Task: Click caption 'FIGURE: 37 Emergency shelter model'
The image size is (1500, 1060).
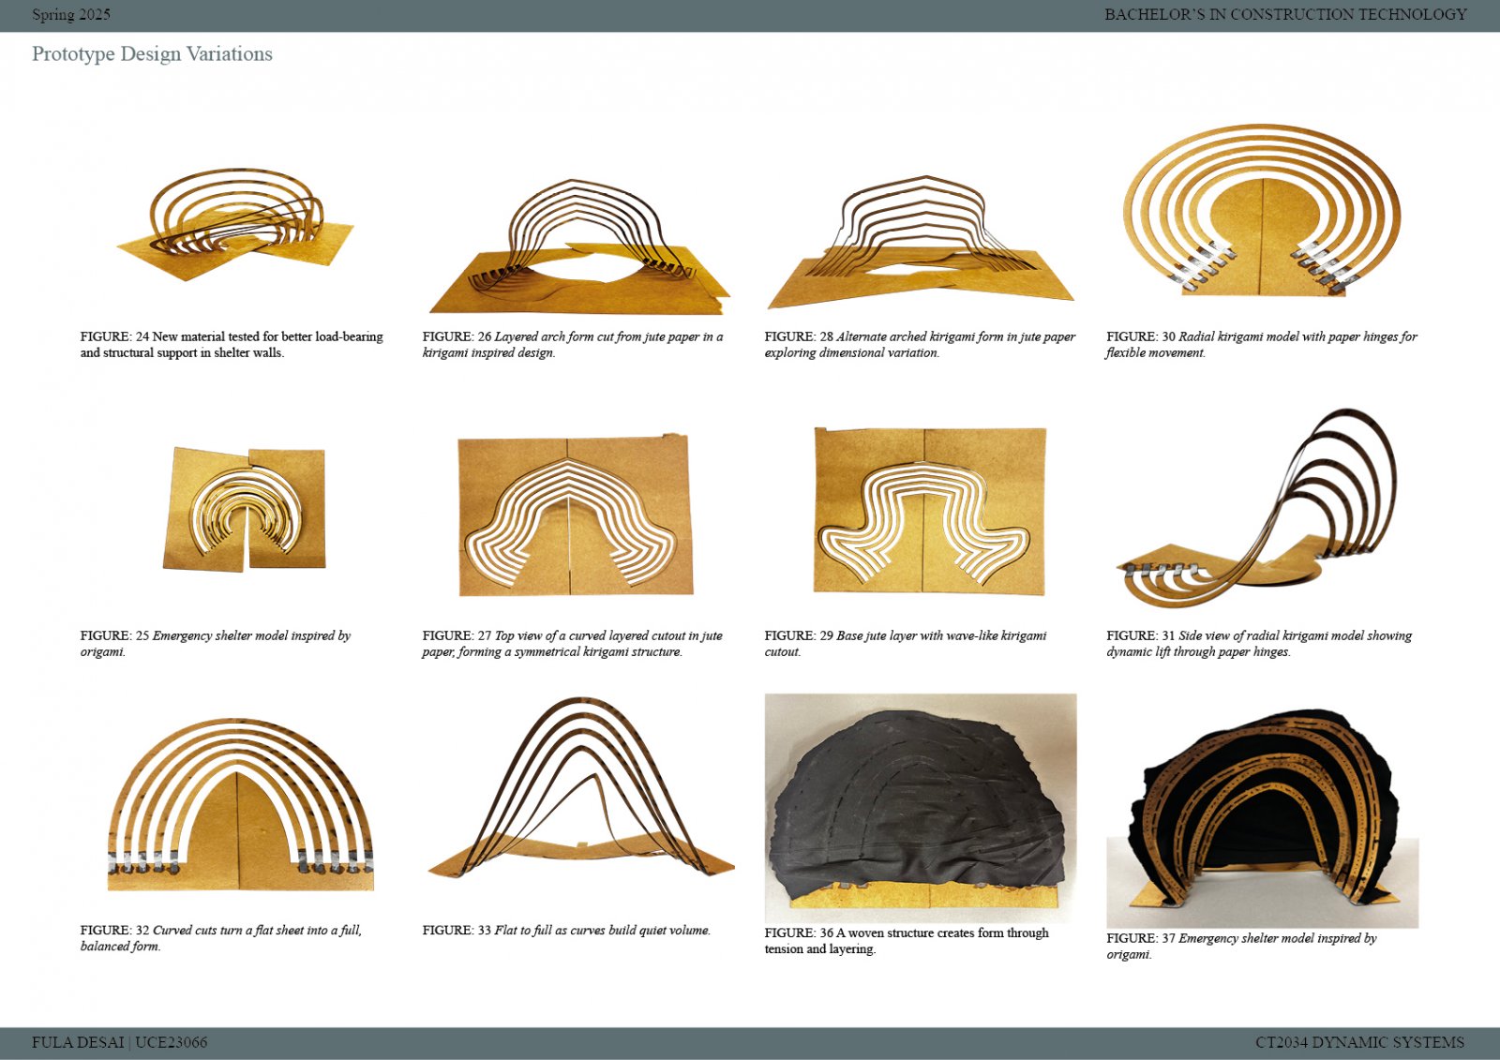Action: [x=1241, y=947]
